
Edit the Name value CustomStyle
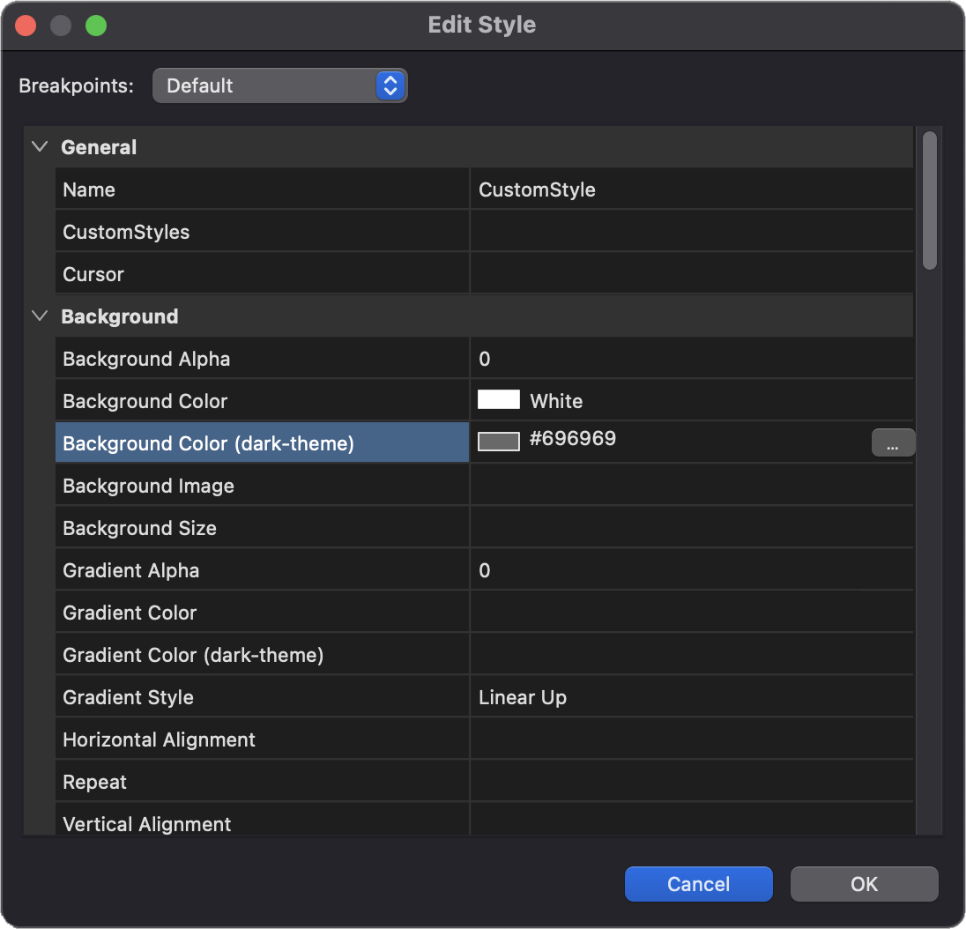(x=690, y=190)
